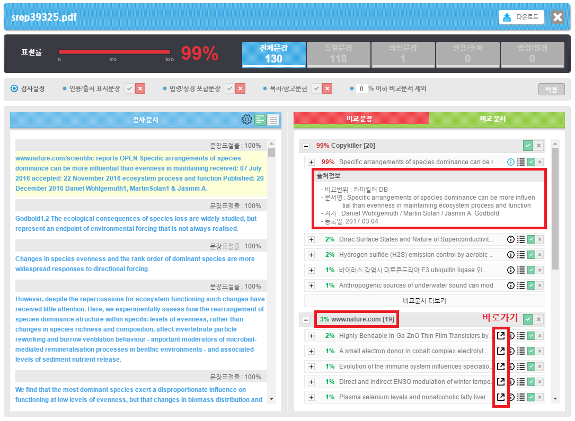Switch to green sentence-highlight view icon
Screen dimensions: 575x421
click(260, 120)
